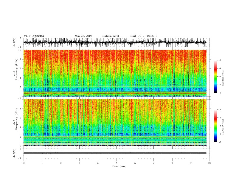
Task: Select the 'Time (min)' axis label
Action: 119,166
